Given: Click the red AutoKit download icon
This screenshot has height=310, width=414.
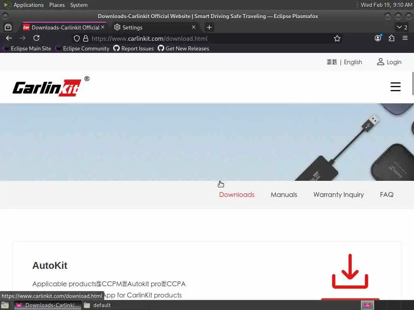Looking at the screenshot, I should pyautogui.click(x=350, y=271).
